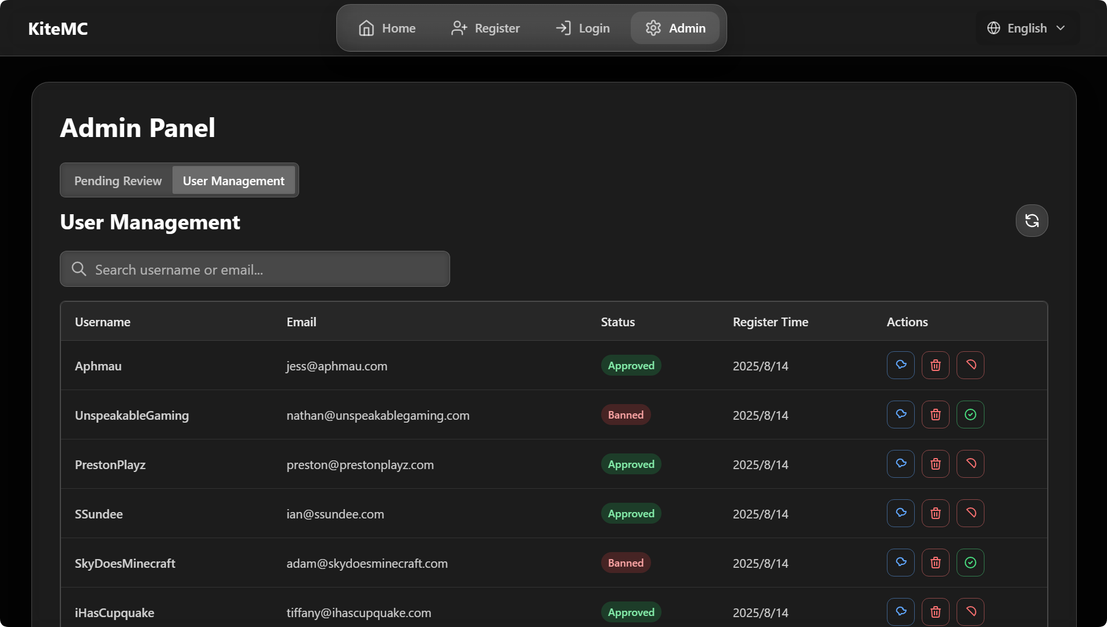The image size is (1107, 627).
Task: Go to Home in the navigation bar
Action: (387, 28)
